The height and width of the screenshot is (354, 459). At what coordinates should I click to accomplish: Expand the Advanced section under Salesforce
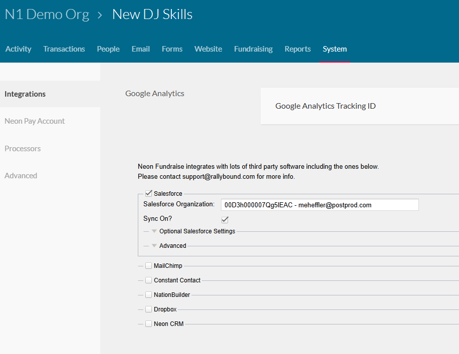tap(154, 245)
